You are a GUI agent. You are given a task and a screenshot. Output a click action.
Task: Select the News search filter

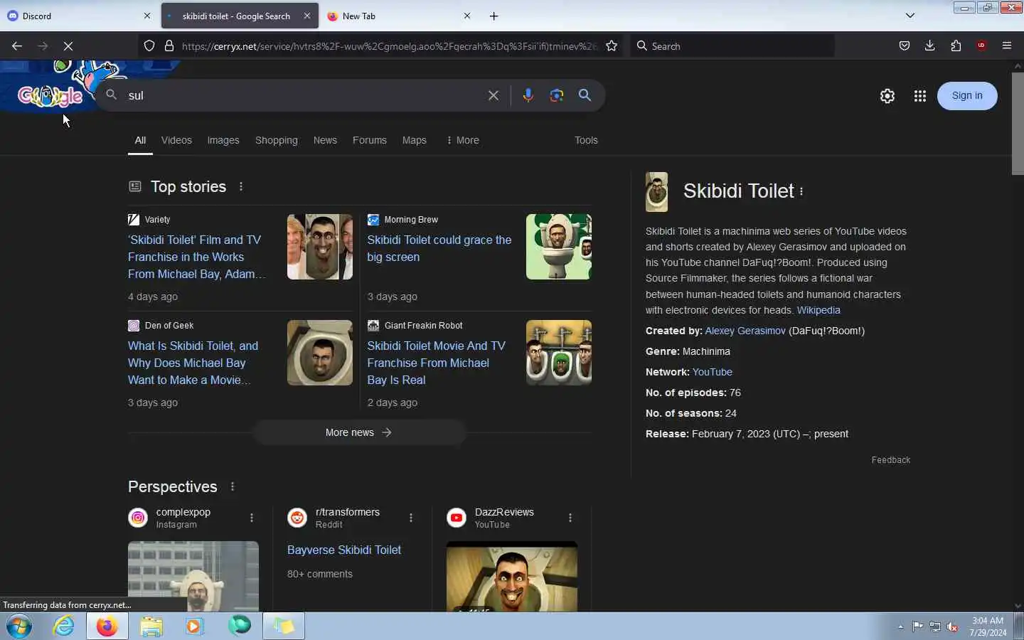325,140
